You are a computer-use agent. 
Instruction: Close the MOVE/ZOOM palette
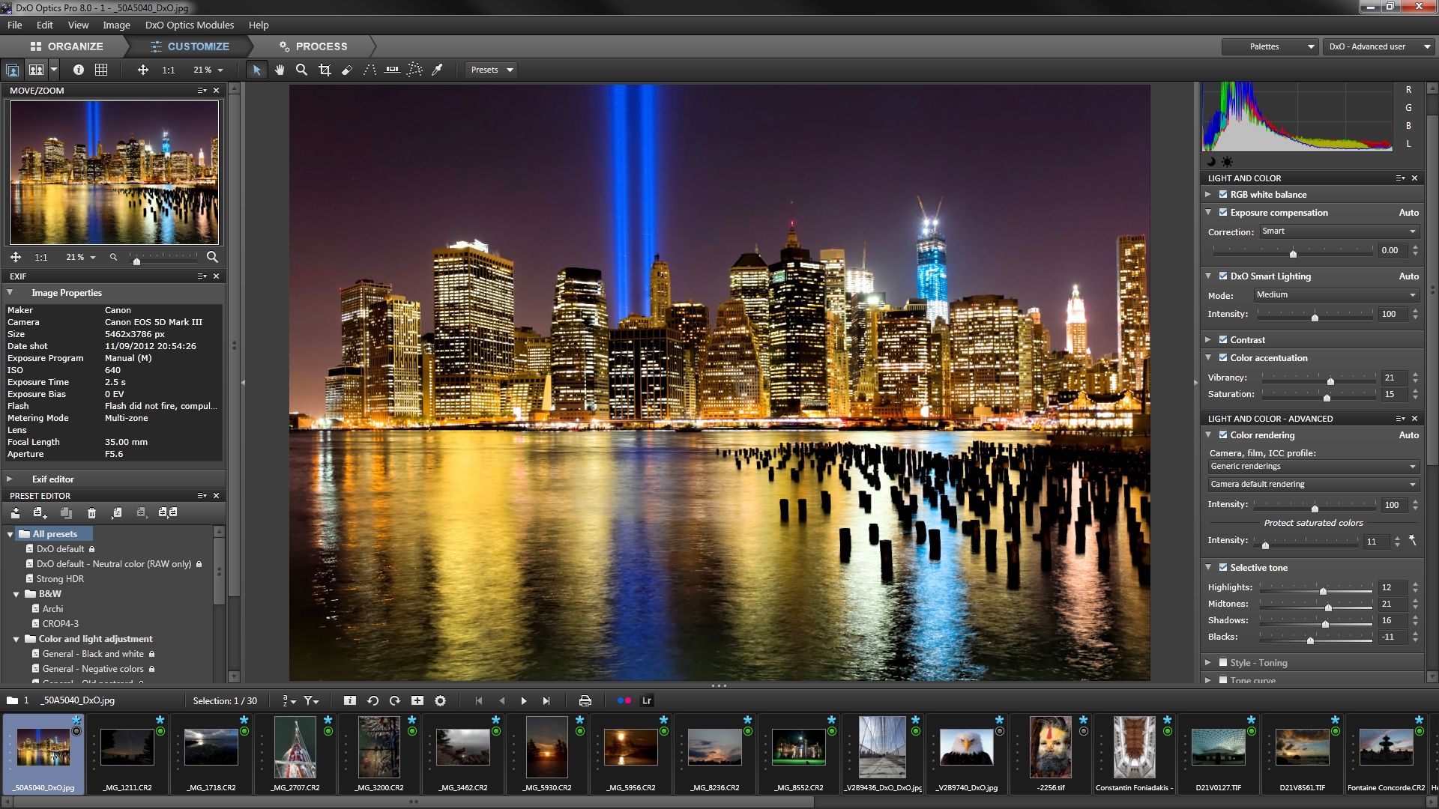217,91
